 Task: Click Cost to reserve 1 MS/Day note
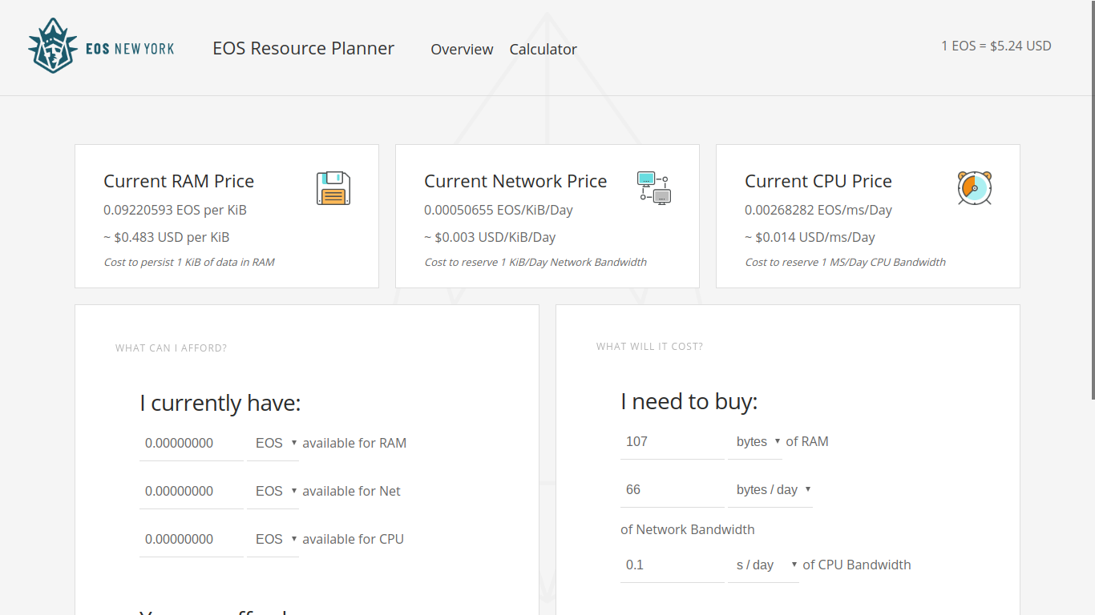[x=846, y=263]
